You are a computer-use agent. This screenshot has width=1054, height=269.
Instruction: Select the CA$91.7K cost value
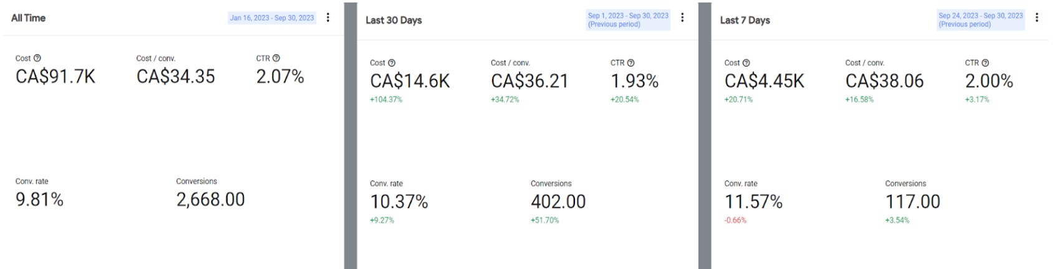click(56, 77)
